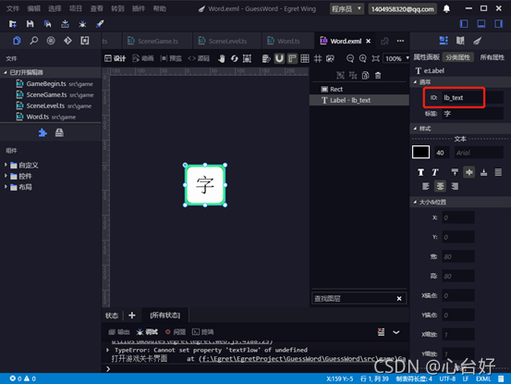
Task: Toggle bold text formatting
Action: pos(421,172)
